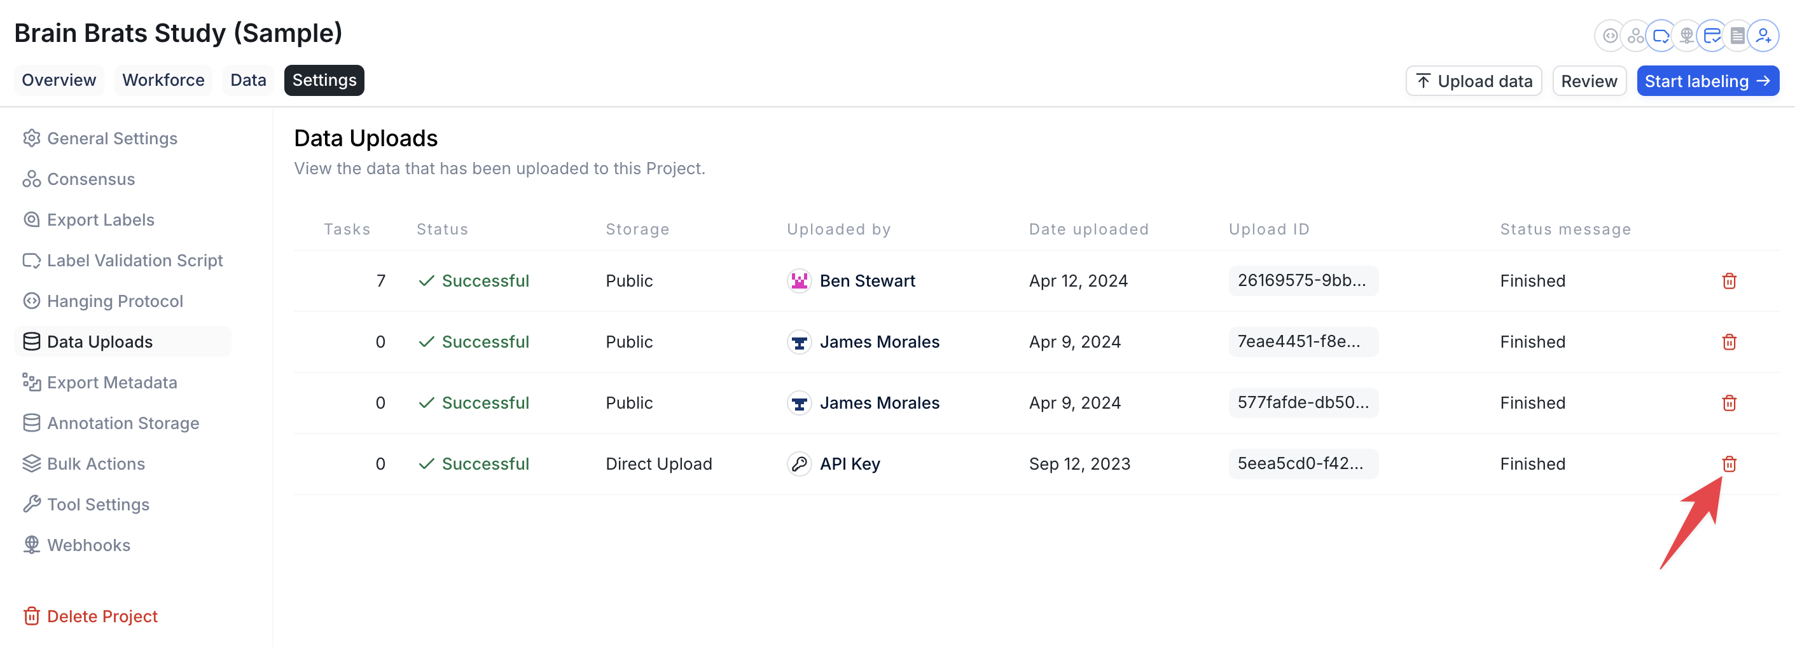This screenshot has height=647, width=1795.
Task: Click the Upload data button
Action: point(1474,81)
